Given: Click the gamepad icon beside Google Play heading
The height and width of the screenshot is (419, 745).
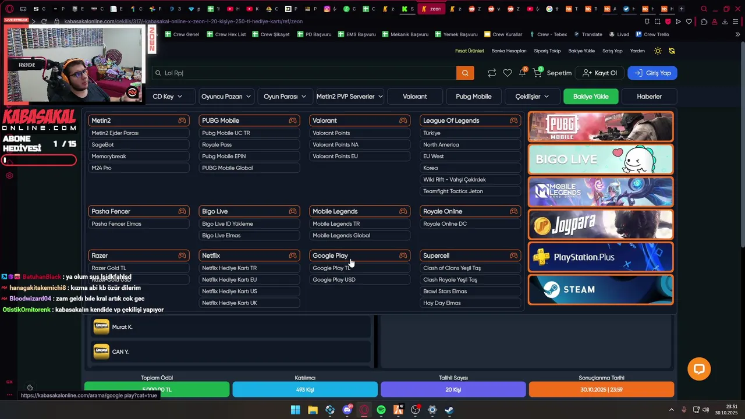Looking at the screenshot, I should [403, 255].
